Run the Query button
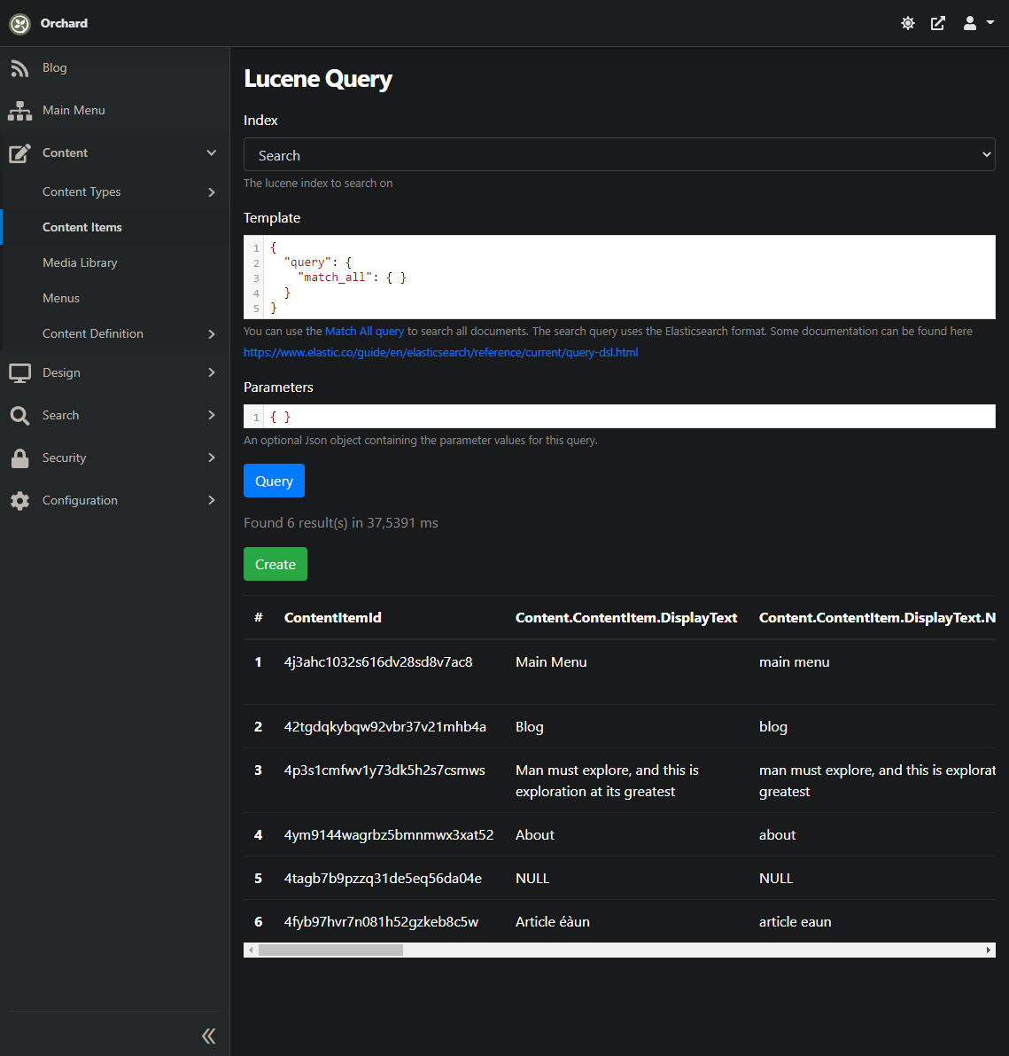 pyautogui.click(x=273, y=480)
